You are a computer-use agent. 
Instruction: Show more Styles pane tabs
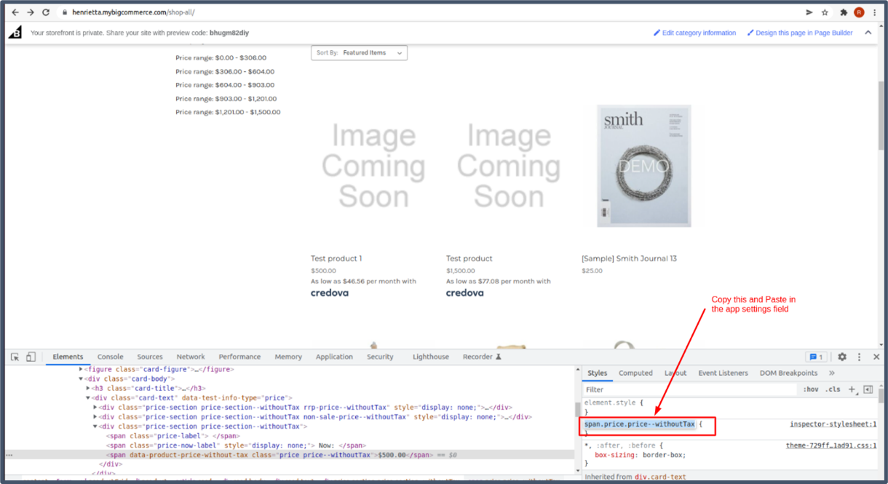pyautogui.click(x=832, y=373)
